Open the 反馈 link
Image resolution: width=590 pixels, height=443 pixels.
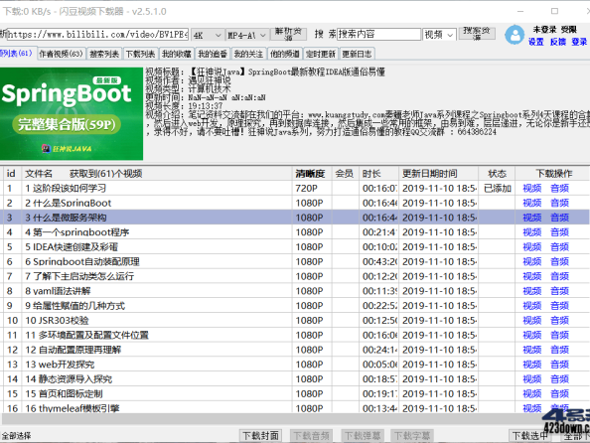coord(557,42)
